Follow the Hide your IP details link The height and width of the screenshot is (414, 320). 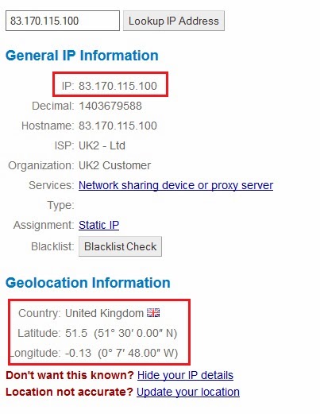point(185,375)
